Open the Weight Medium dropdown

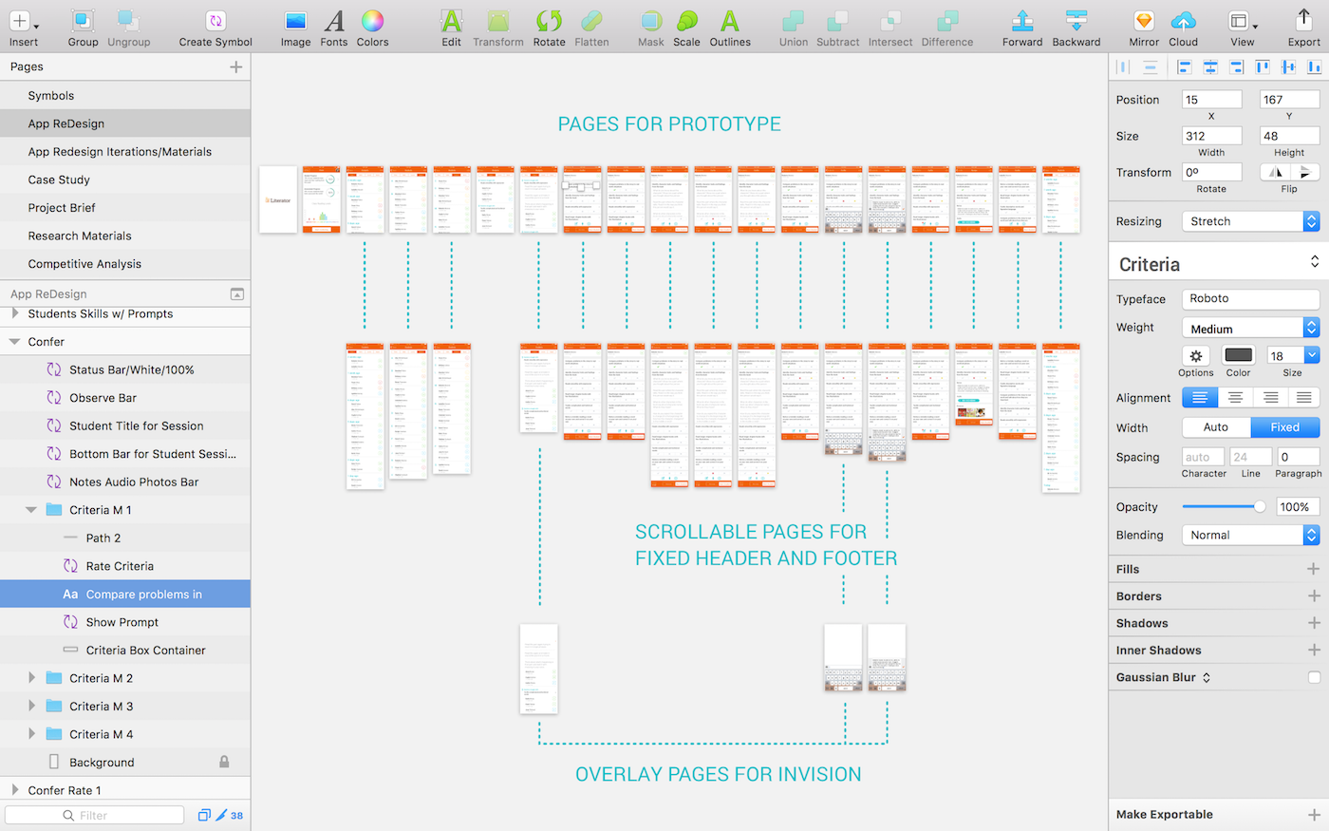(x=1251, y=329)
